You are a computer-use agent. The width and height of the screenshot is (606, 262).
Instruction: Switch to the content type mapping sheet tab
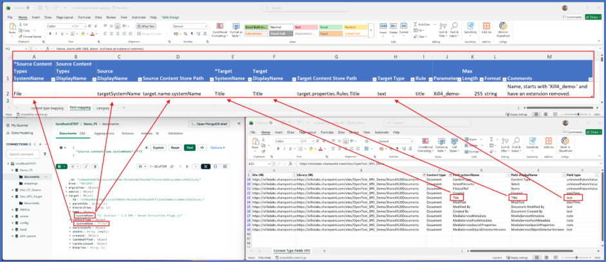click(48, 108)
